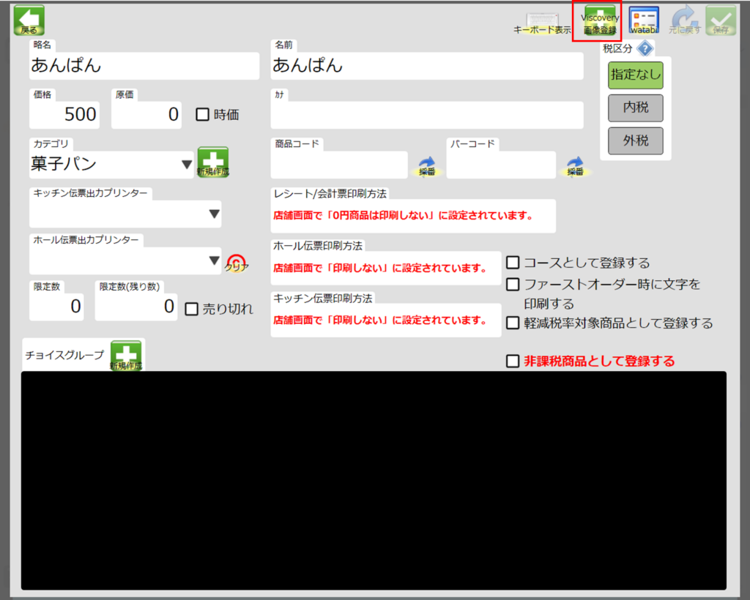This screenshot has width=750, height=600.
Task: Click the クリア icon for hall printer
Action: (x=236, y=263)
